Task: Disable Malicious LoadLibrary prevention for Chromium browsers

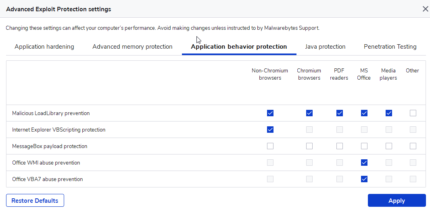Action: click(309, 113)
